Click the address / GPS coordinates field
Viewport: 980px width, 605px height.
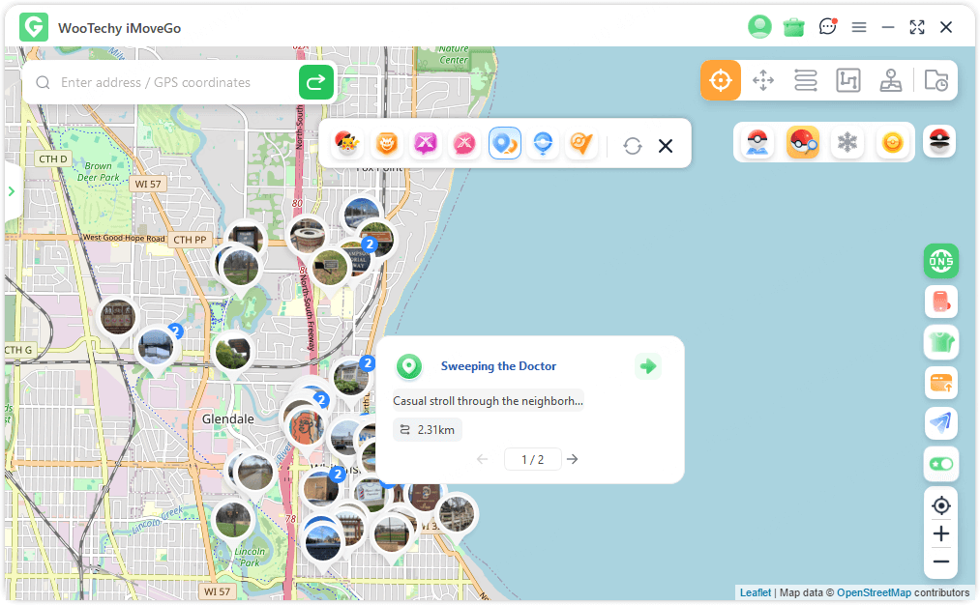click(x=174, y=83)
